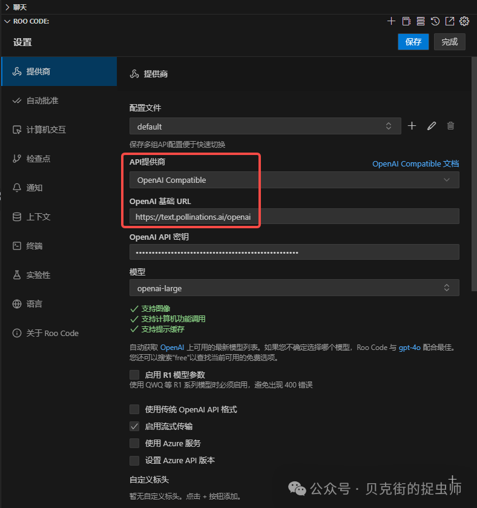Delete the default profile with the trash icon
This screenshot has width=477, height=508.
point(450,126)
